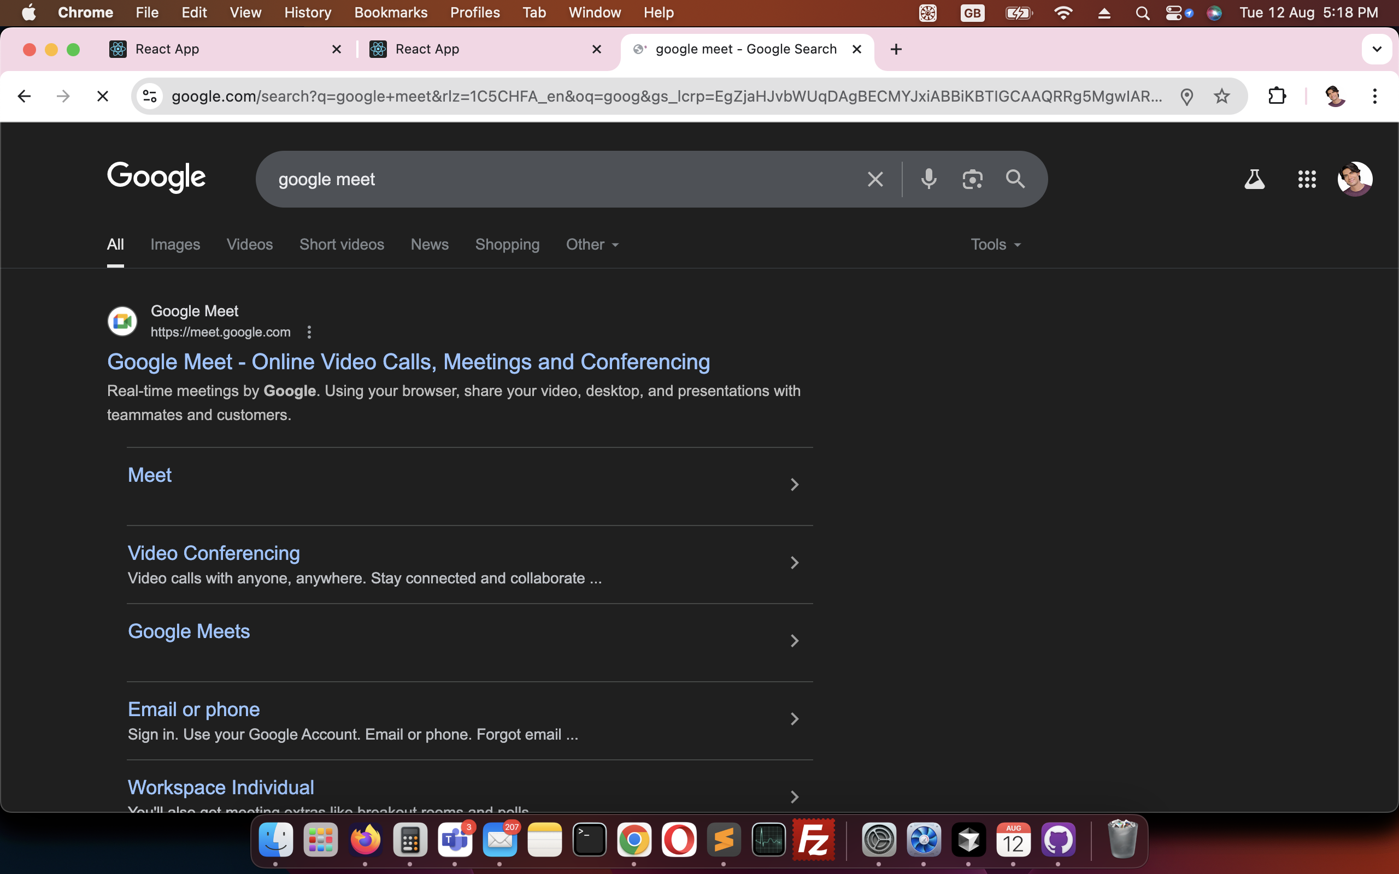
Task: Open Activity Monitor from the Dock
Action: pyautogui.click(x=769, y=840)
